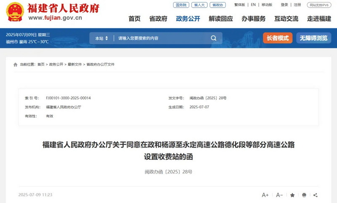The height and width of the screenshot is (203, 337).
Task: Bookmark the page with star icon
Action: (x=292, y=195)
